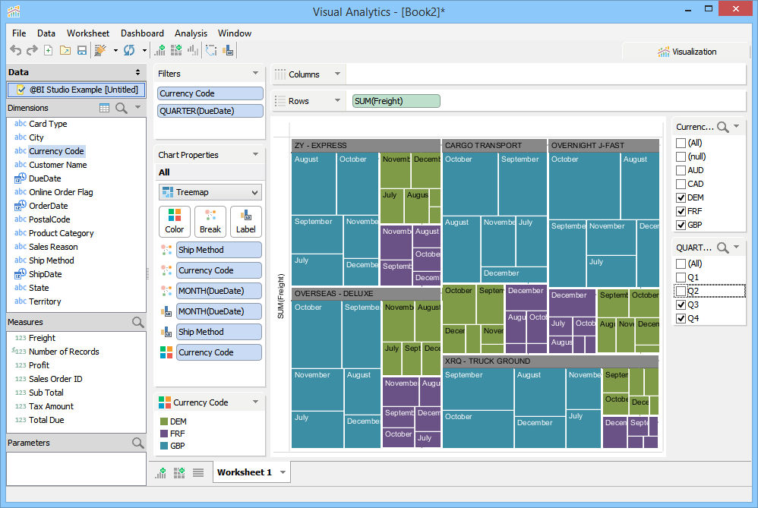Viewport: 758px width, 508px height.
Task: Open the Rows shelf dropdown arrow
Action: 337,100
